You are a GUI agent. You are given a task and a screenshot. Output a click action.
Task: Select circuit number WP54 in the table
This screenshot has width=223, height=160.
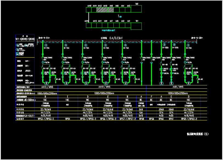point(68,119)
